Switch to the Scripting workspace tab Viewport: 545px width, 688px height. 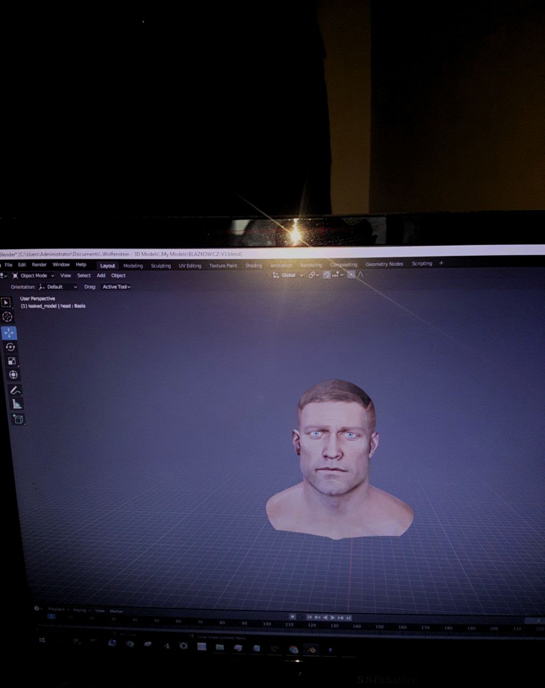(422, 263)
